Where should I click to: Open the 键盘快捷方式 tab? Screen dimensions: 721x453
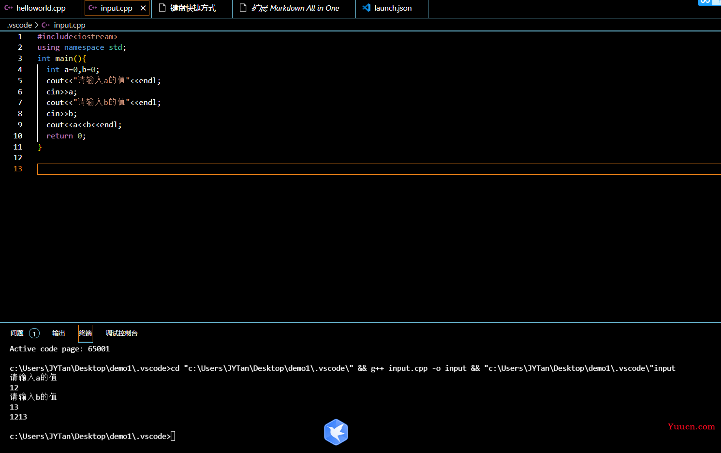(193, 8)
